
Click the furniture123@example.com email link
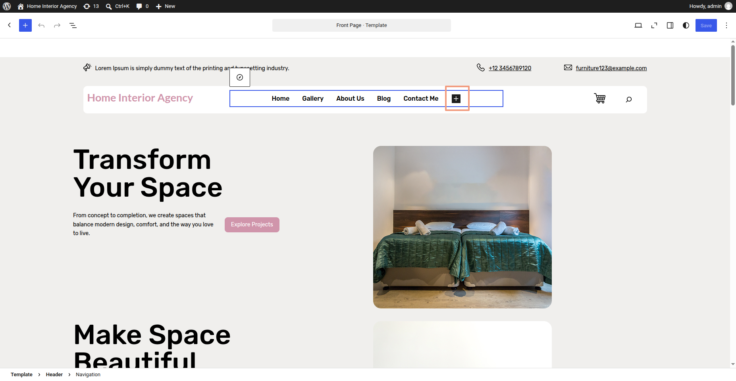[611, 68]
